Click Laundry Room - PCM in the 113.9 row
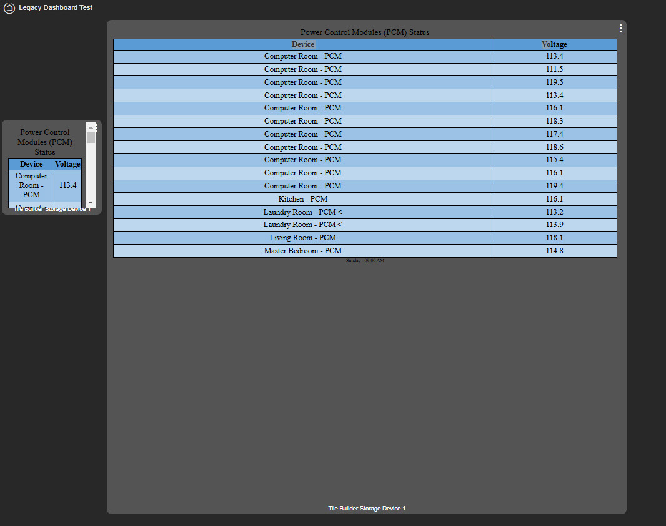The image size is (666, 526). [302, 225]
